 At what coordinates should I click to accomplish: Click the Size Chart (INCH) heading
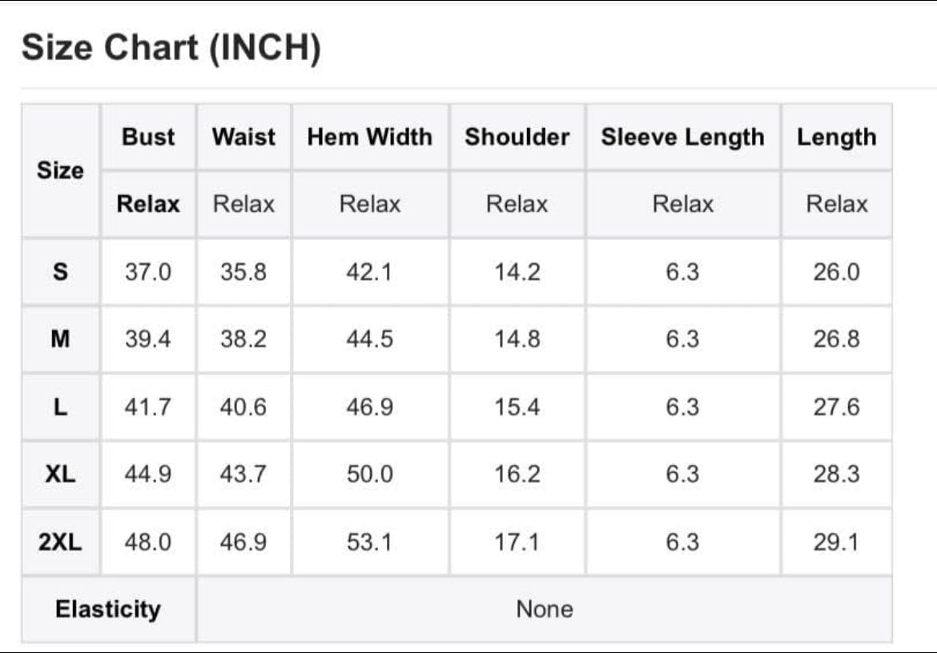coord(171,48)
